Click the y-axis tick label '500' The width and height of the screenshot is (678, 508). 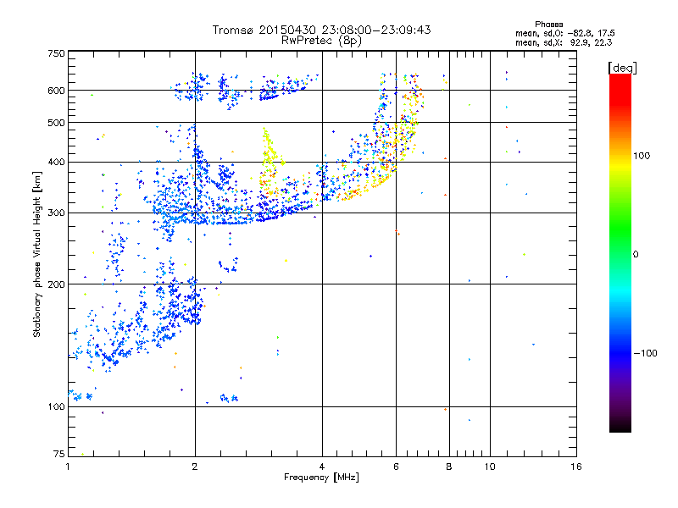coord(56,123)
